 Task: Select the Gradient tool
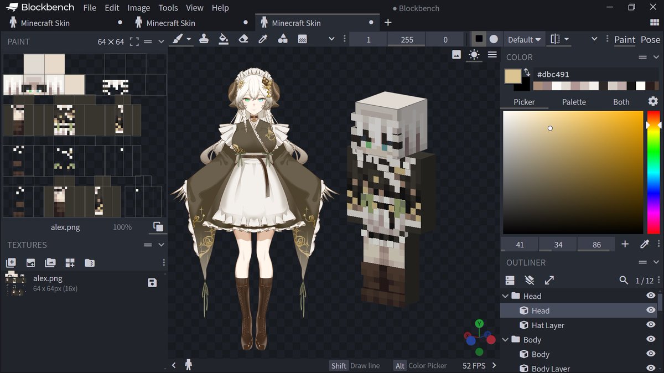click(302, 39)
